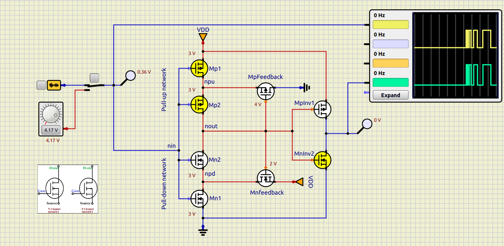This screenshot has height=246, width=504.
Task: Click the Mn2 NMOS transistor symbol
Action: 200,160
